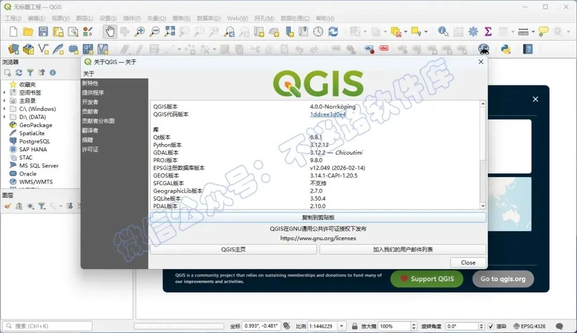The width and height of the screenshot is (577, 333).
Task: Open a project with the folder icon
Action: pyautogui.click(x=28, y=32)
